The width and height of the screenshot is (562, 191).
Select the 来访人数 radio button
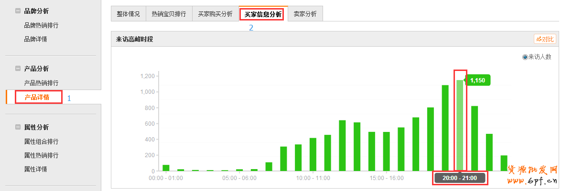coord(525,57)
